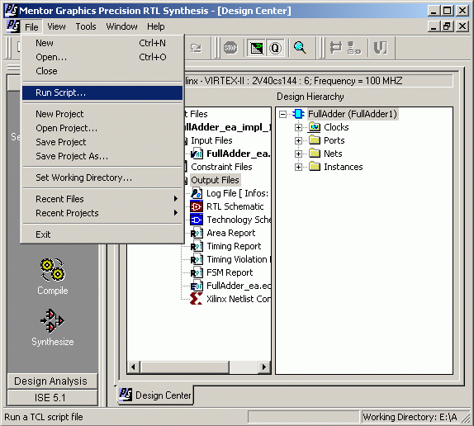The width and height of the screenshot is (474, 426).
Task: Choose Run Script from File menu
Action: coord(102,92)
